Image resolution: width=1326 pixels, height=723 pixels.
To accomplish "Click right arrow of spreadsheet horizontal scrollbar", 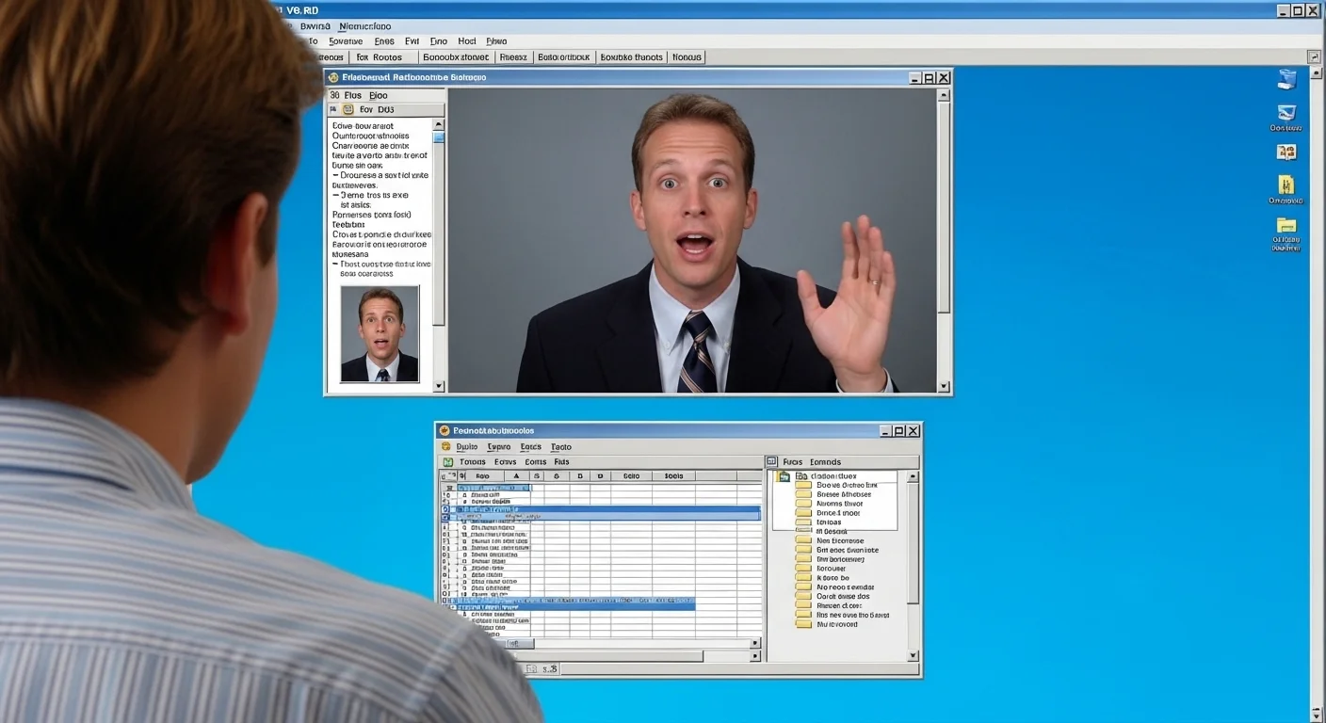I will tap(754, 644).
